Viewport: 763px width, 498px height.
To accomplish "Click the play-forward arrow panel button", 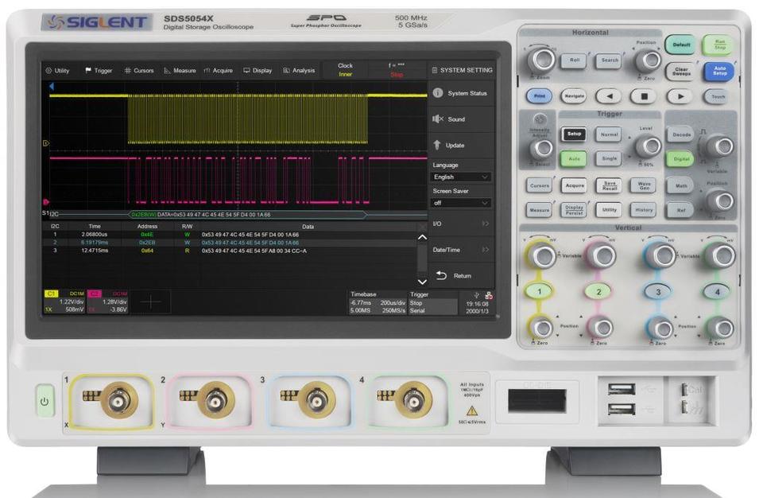I will point(680,96).
